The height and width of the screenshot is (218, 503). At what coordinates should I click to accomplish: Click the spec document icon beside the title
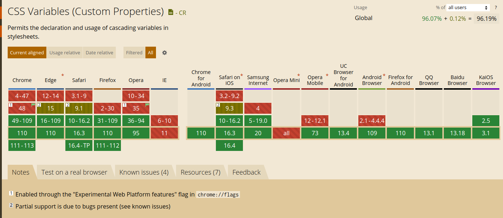tap(171, 12)
